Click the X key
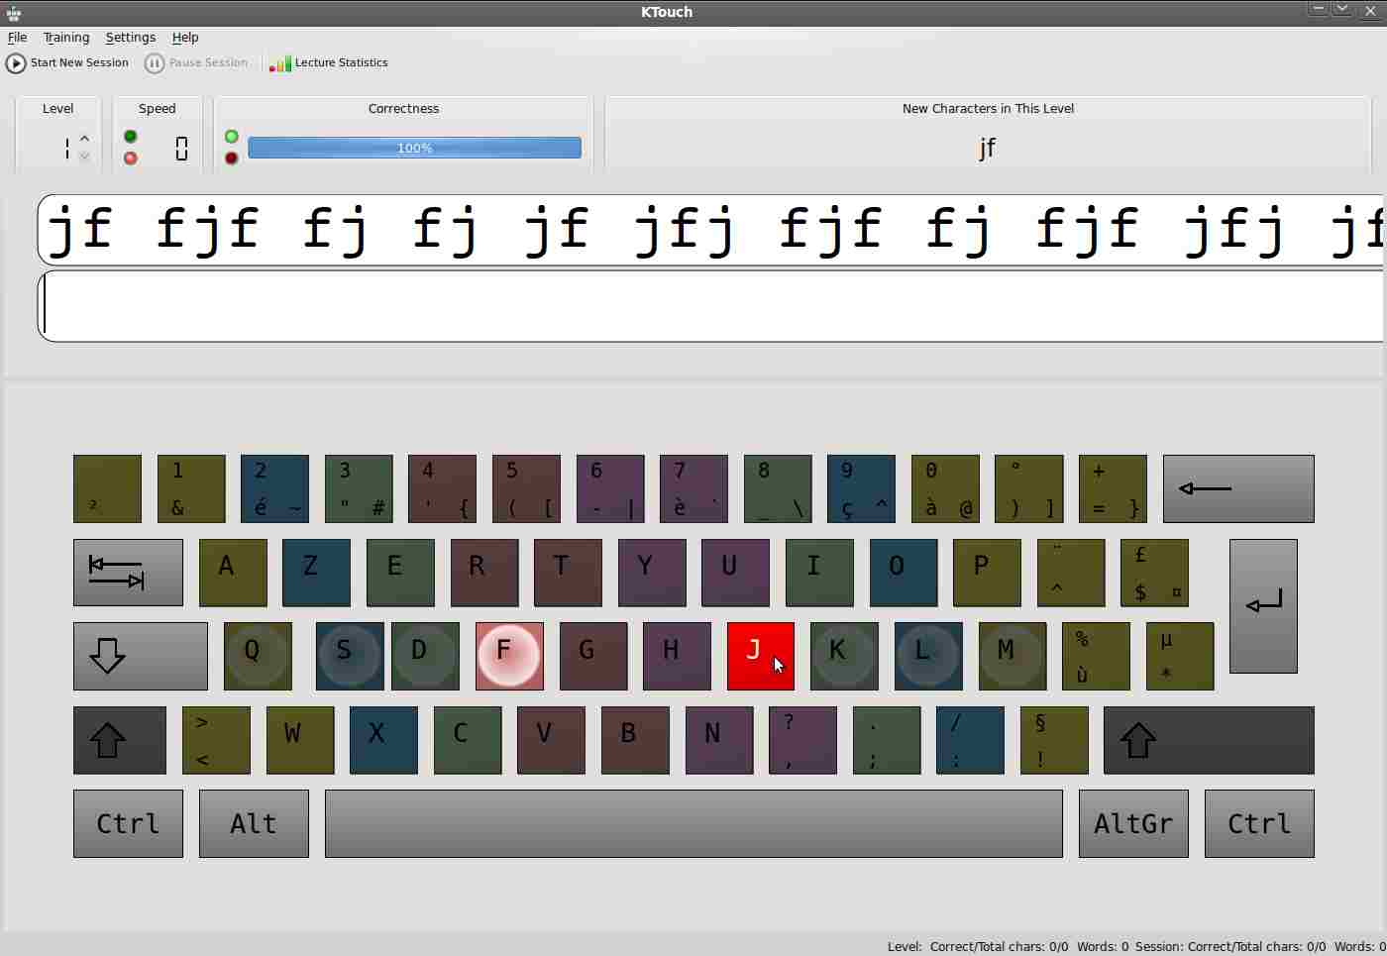Screen dimensions: 1387x956 [x=383, y=740]
